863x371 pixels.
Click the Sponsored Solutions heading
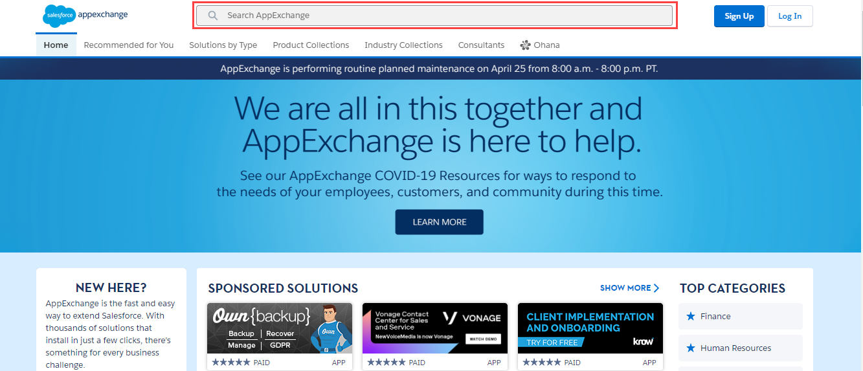pyautogui.click(x=283, y=288)
